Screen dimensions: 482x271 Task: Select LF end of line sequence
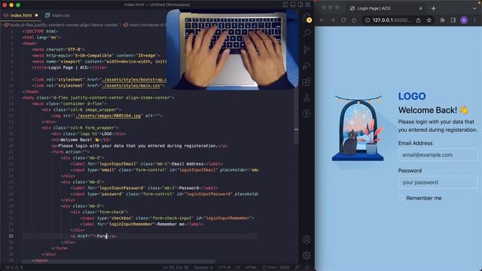238,267
